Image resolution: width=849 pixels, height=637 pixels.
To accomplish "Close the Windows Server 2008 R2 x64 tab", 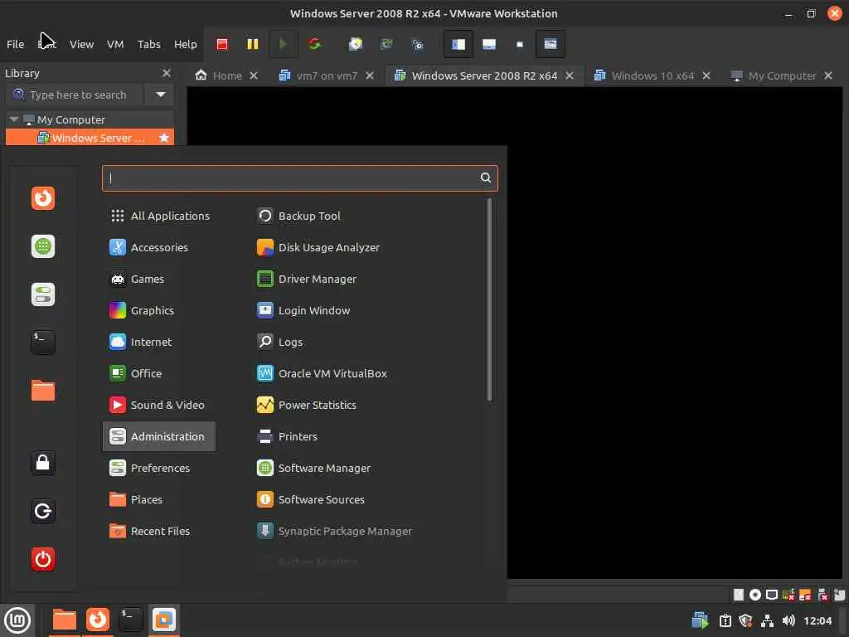I will 570,75.
